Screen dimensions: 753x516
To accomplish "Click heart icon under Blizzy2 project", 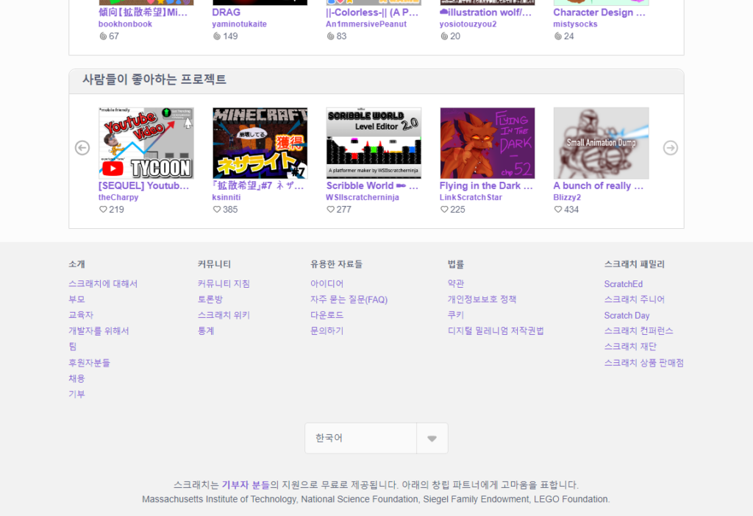I will coord(558,210).
